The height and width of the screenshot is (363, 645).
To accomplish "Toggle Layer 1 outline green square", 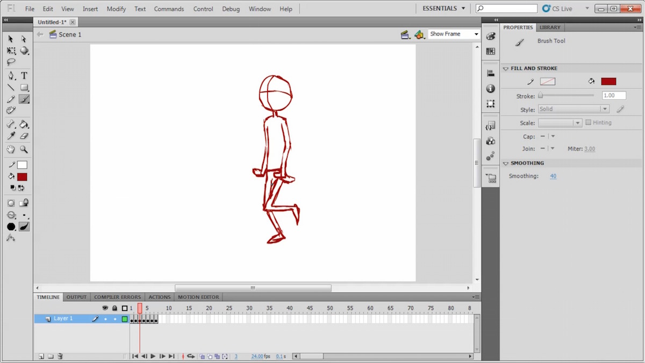I will pos(125,319).
